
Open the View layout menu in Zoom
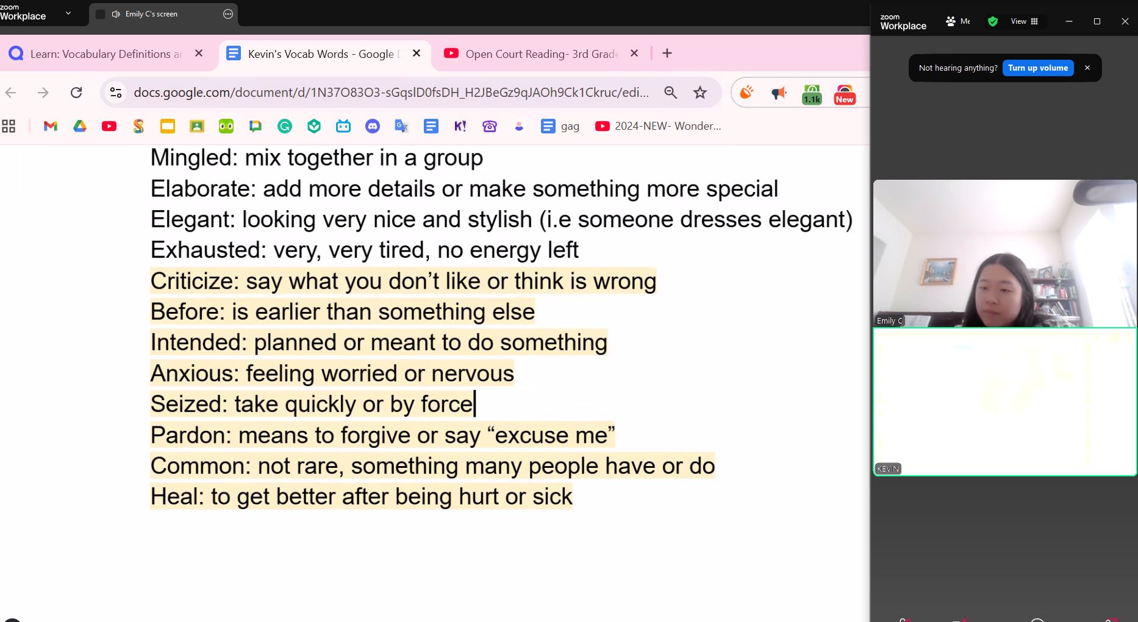[x=1025, y=21]
